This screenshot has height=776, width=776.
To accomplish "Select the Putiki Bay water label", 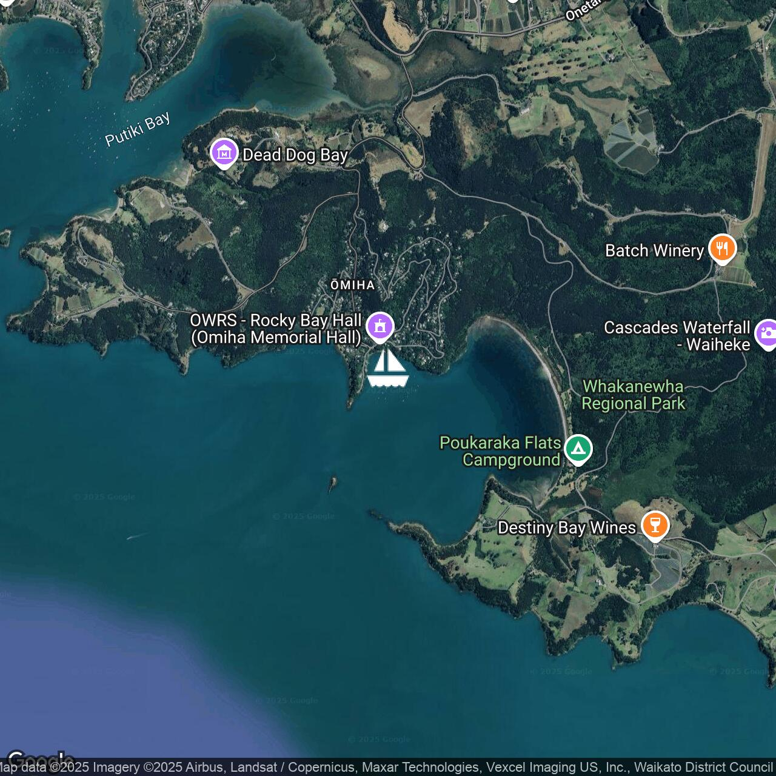I will click(x=138, y=129).
